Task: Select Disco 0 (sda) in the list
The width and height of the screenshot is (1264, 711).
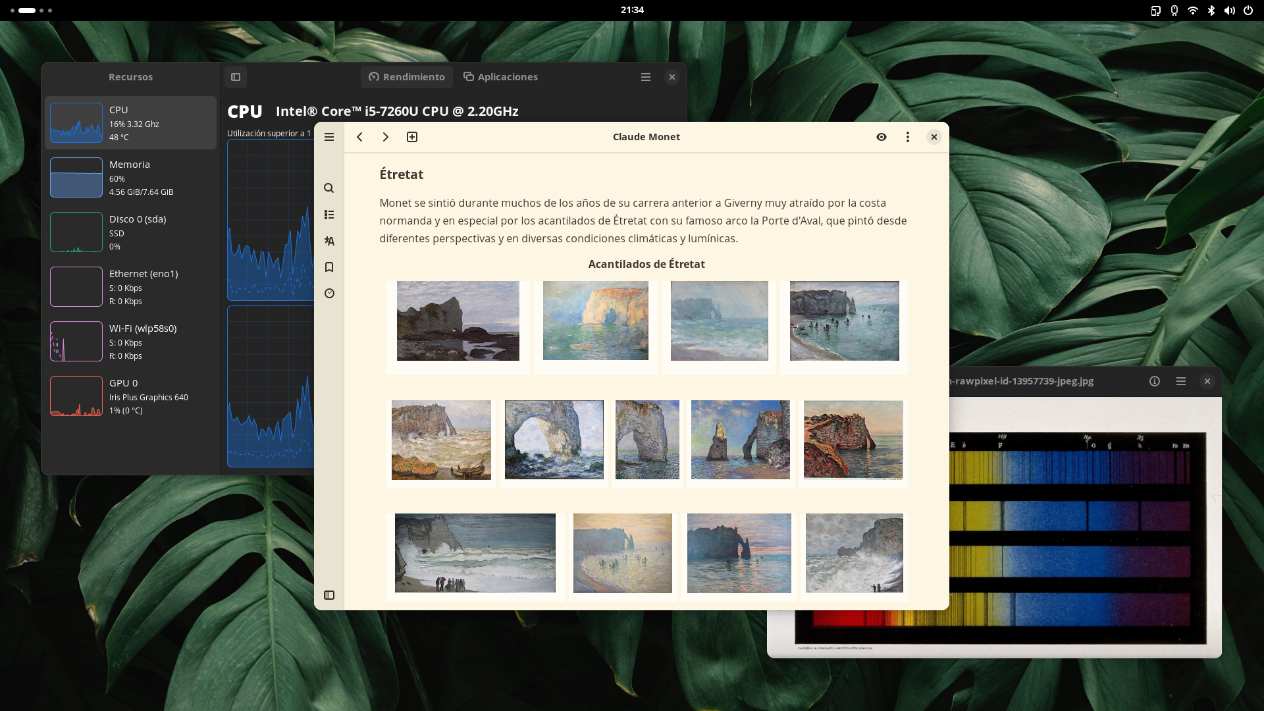Action: tap(130, 232)
